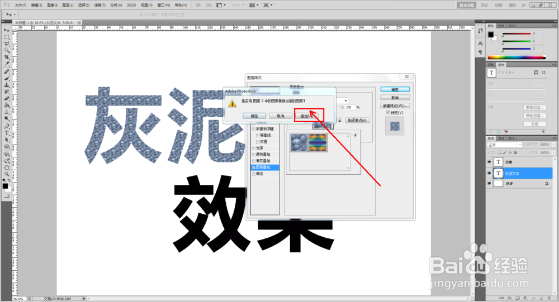Open the 图层(L) menu
The height and width of the screenshot is (302, 559).
point(68,5)
